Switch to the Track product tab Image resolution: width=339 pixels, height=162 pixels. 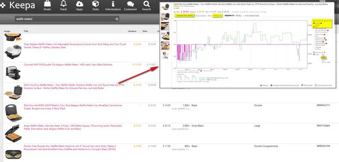click(x=200, y=15)
